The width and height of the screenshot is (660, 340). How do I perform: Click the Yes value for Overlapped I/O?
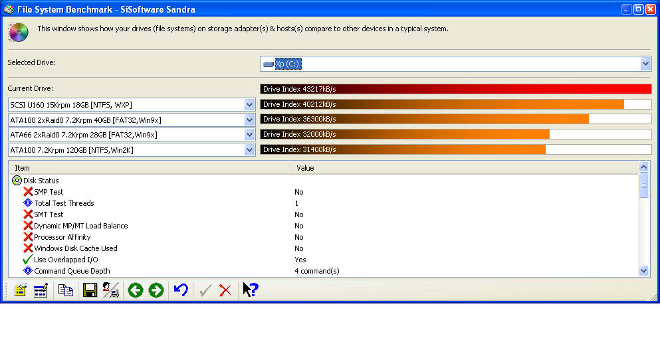tap(300, 260)
